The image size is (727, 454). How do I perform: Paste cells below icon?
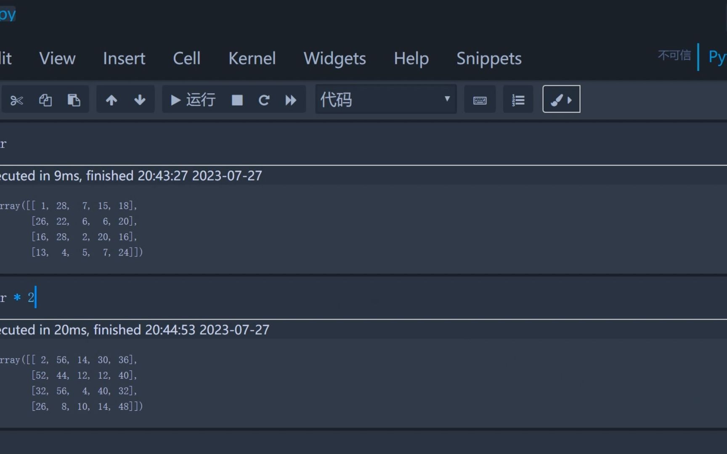pos(74,100)
